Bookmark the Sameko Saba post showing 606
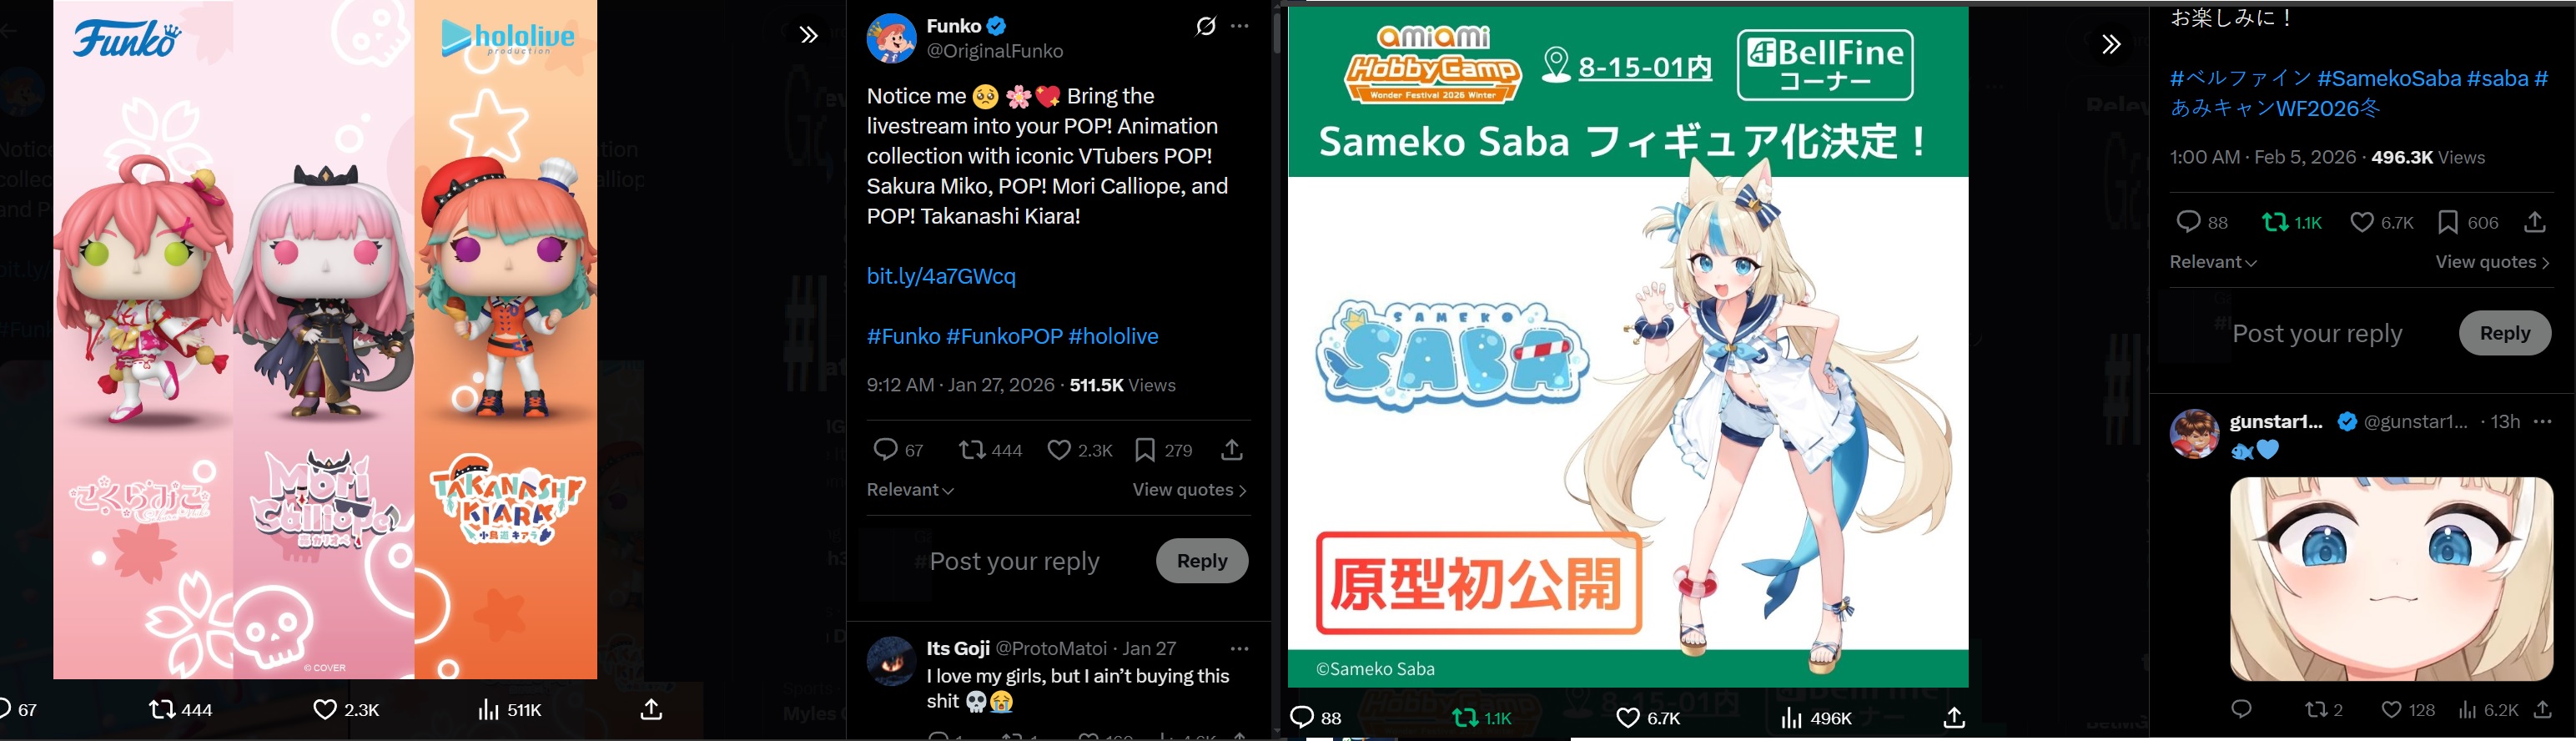Image resolution: width=2576 pixels, height=741 pixels. click(2467, 222)
